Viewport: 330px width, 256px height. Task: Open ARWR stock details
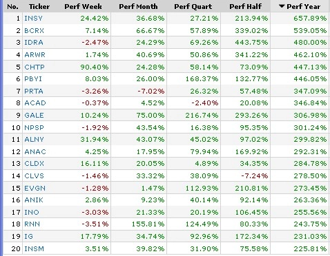35,55
